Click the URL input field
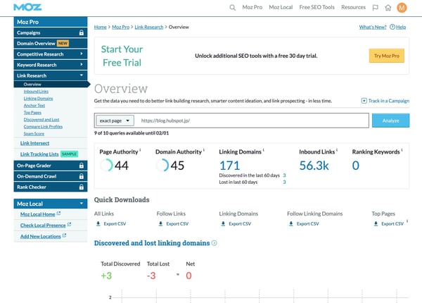Viewport: 422px width, 303px height. [x=253, y=120]
